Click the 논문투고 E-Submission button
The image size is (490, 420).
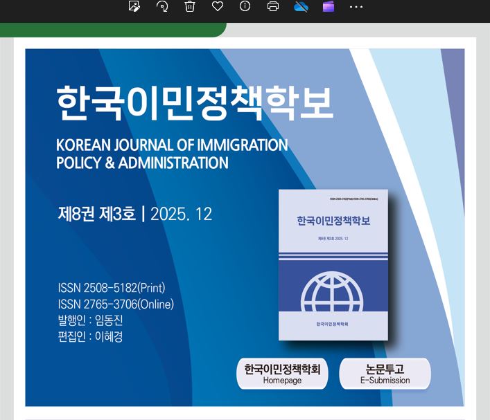[x=385, y=374]
